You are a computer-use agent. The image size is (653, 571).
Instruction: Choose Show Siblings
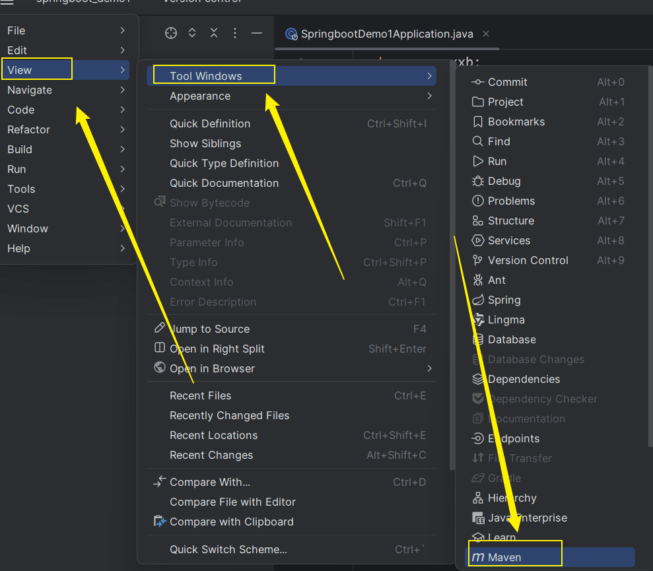[x=291, y=143]
